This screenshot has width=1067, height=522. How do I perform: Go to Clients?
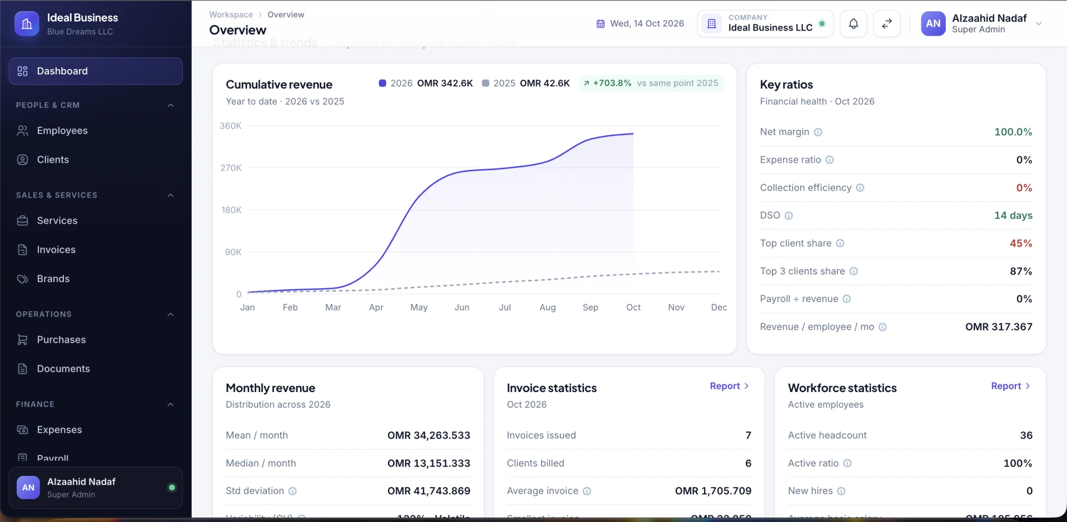coord(96,160)
